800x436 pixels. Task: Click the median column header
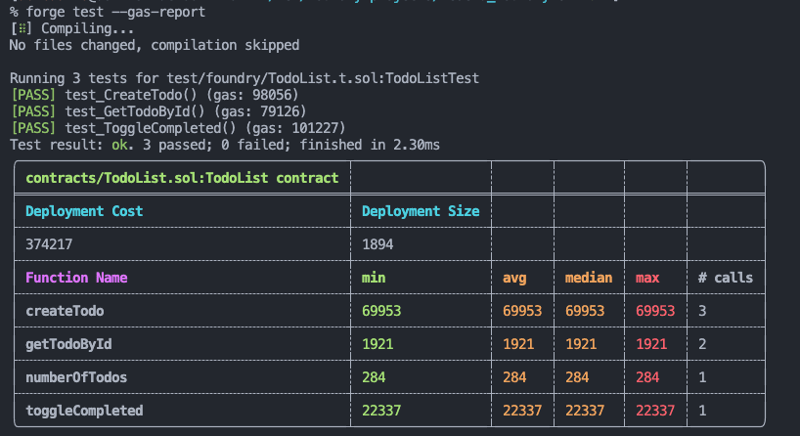[589, 278]
